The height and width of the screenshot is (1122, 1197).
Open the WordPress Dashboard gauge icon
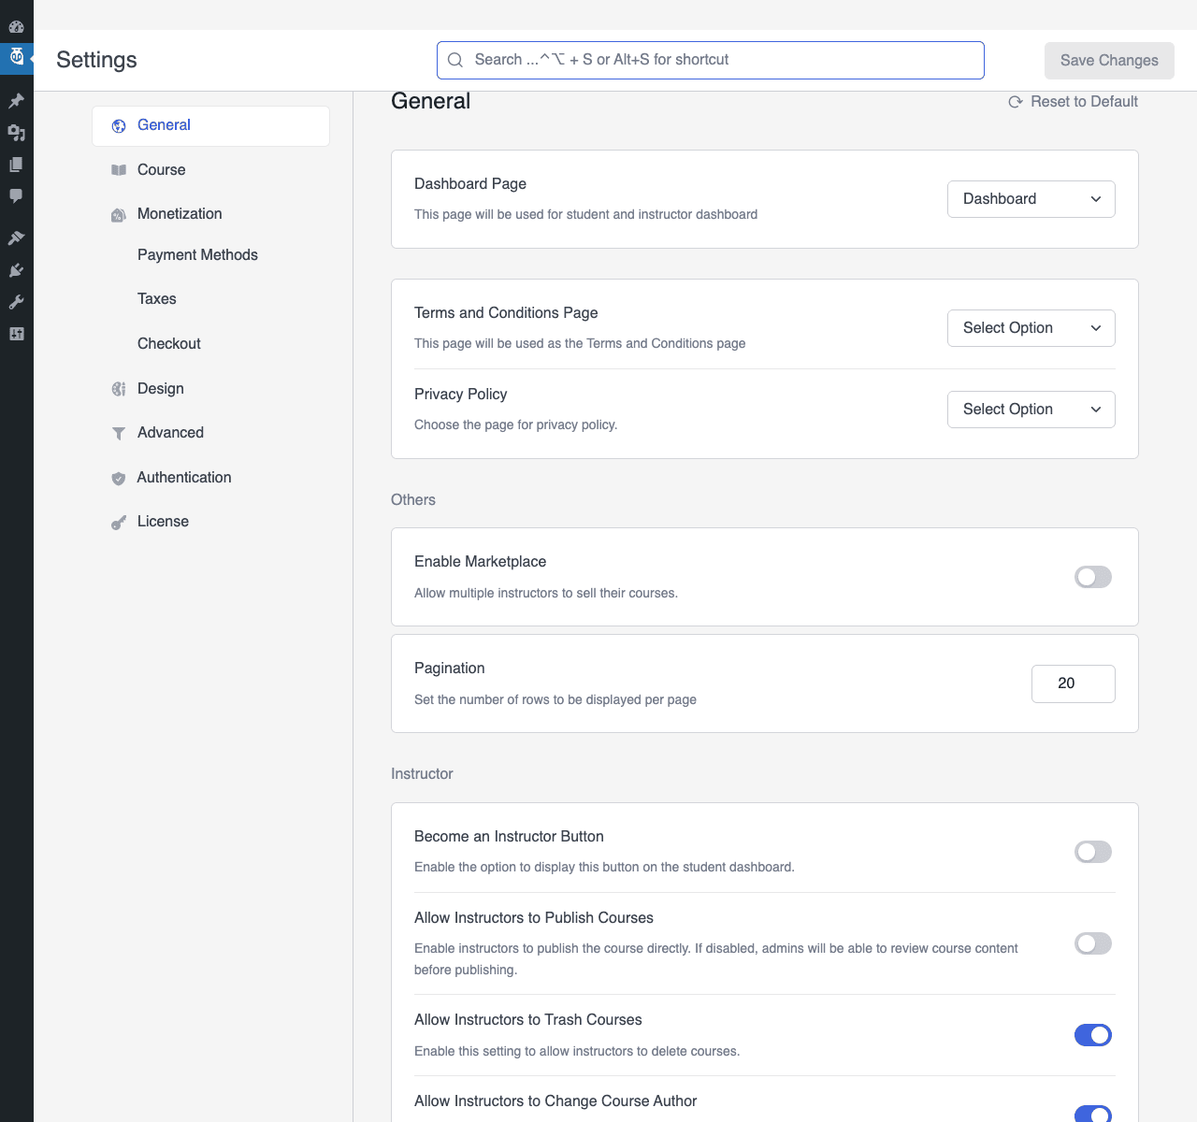click(16, 26)
